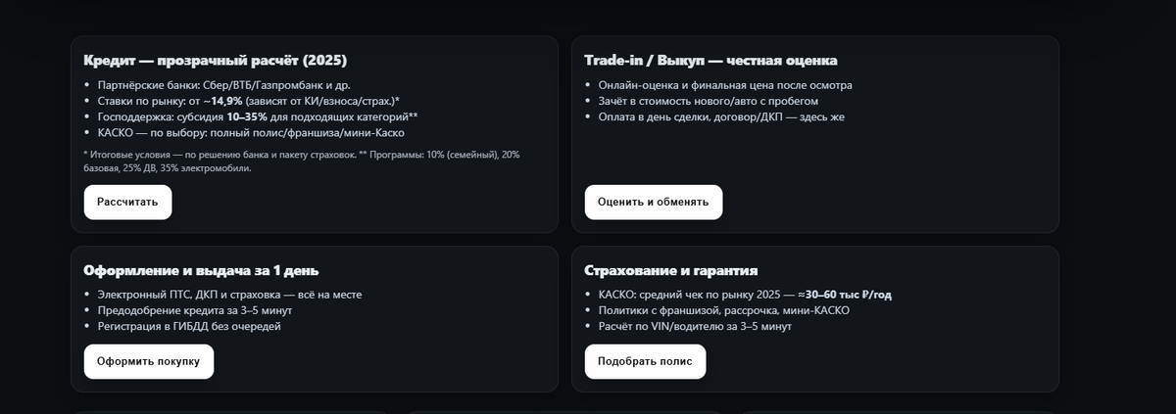Select the Оформить покупку button
Viewport: 1176px width, 414px height.
point(148,361)
